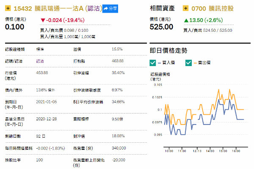Click the yellow plus icon beside 15432
This screenshot has width=254, height=169.
coord(8,8)
